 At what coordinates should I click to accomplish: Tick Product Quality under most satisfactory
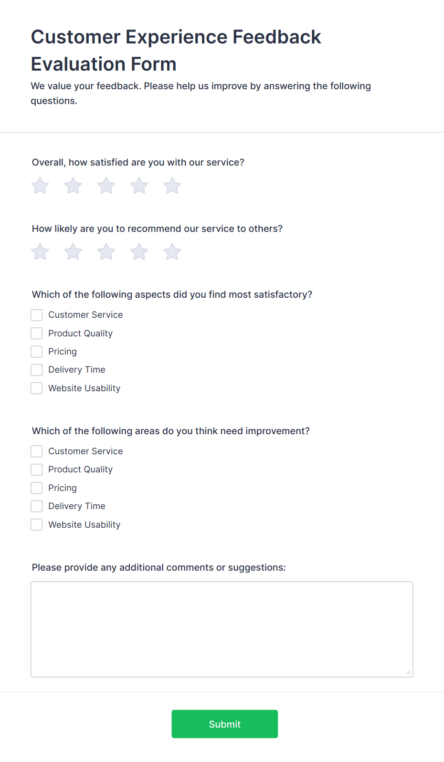point(37,333)
